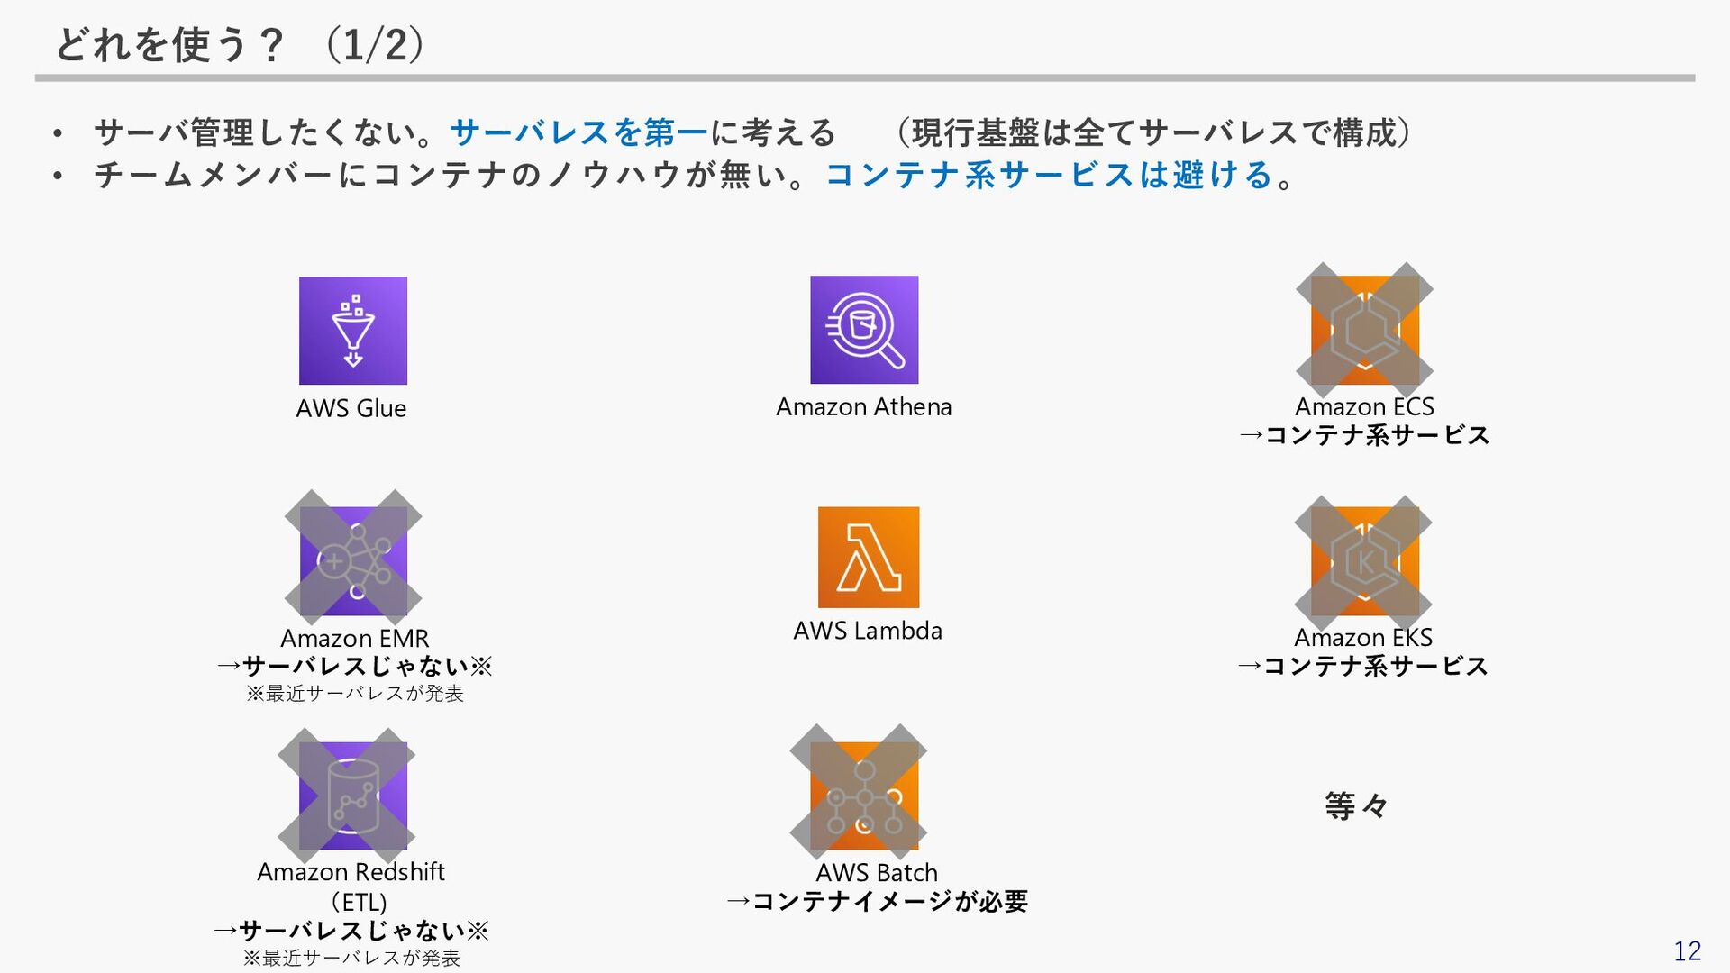
Task: Click the crossed-out Amazon ECS icon
Action: click(1364, 330)
